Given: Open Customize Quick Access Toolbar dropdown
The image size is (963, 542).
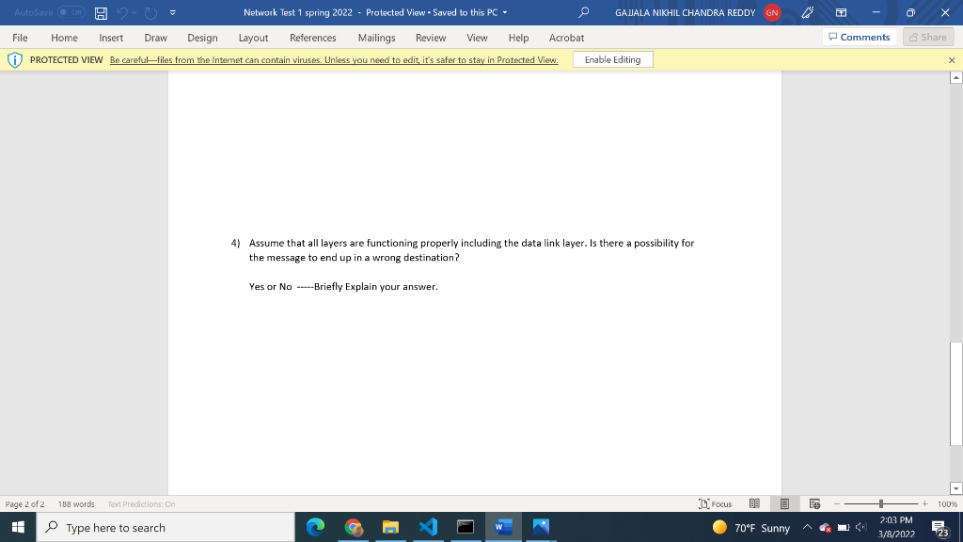Looking at the screenshot, I should [173, 13].
